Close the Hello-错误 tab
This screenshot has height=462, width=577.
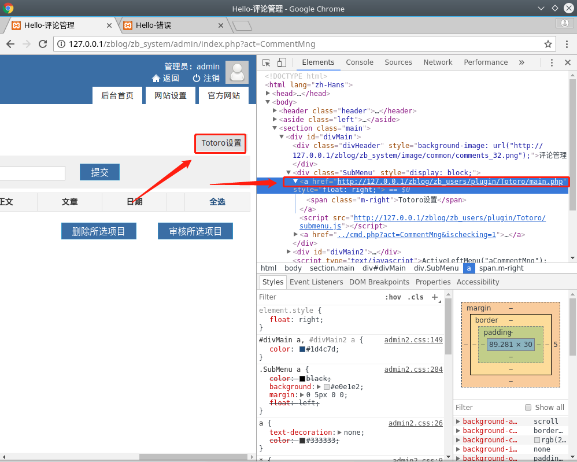[x=221, y=25]
